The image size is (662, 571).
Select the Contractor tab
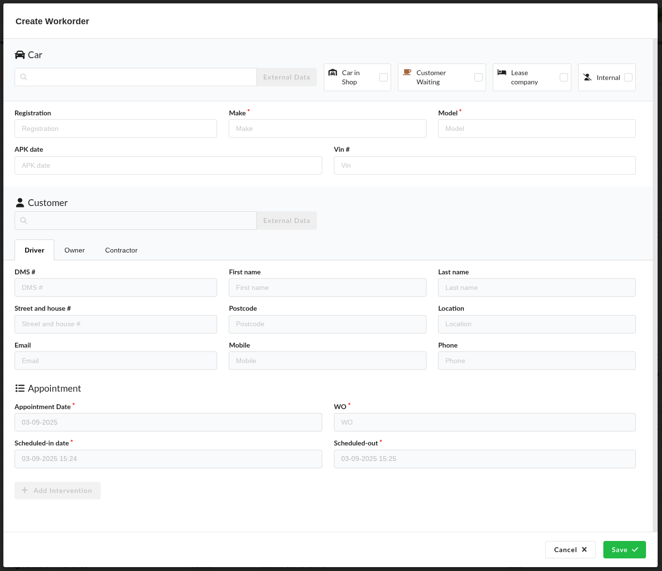click(121, 250)
